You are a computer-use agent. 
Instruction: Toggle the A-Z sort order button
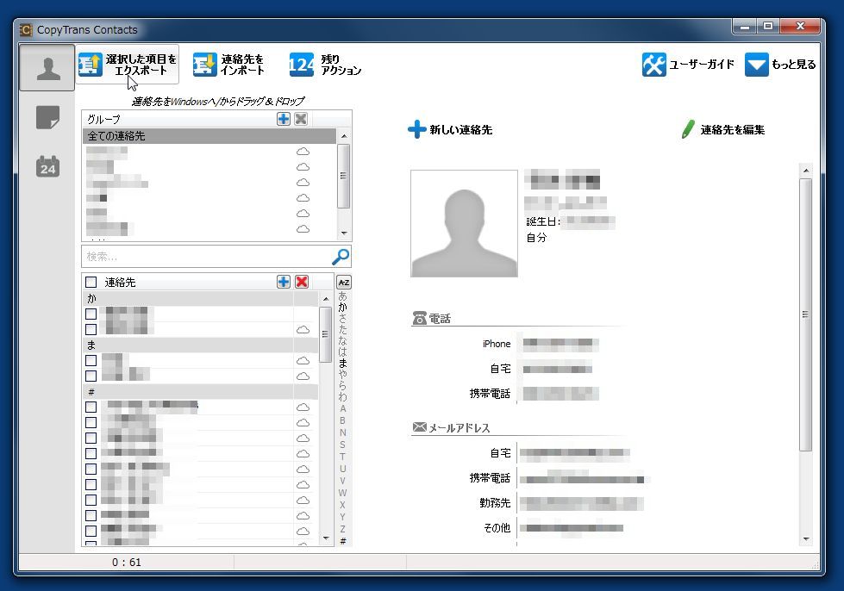tap(343, 283)
